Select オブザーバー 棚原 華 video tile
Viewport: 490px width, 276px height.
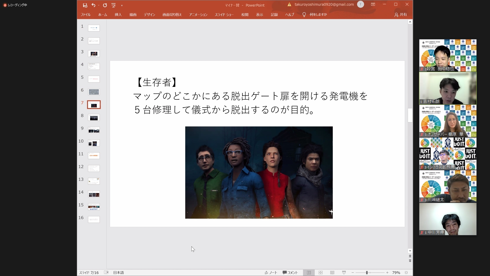pos(448,121)
